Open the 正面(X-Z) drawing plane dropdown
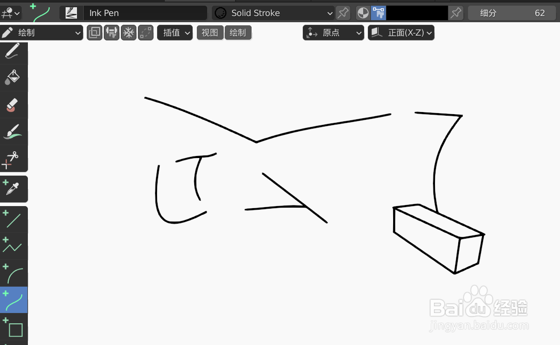The height and width of the screenshot is (345, 560). tap(401, 33)
